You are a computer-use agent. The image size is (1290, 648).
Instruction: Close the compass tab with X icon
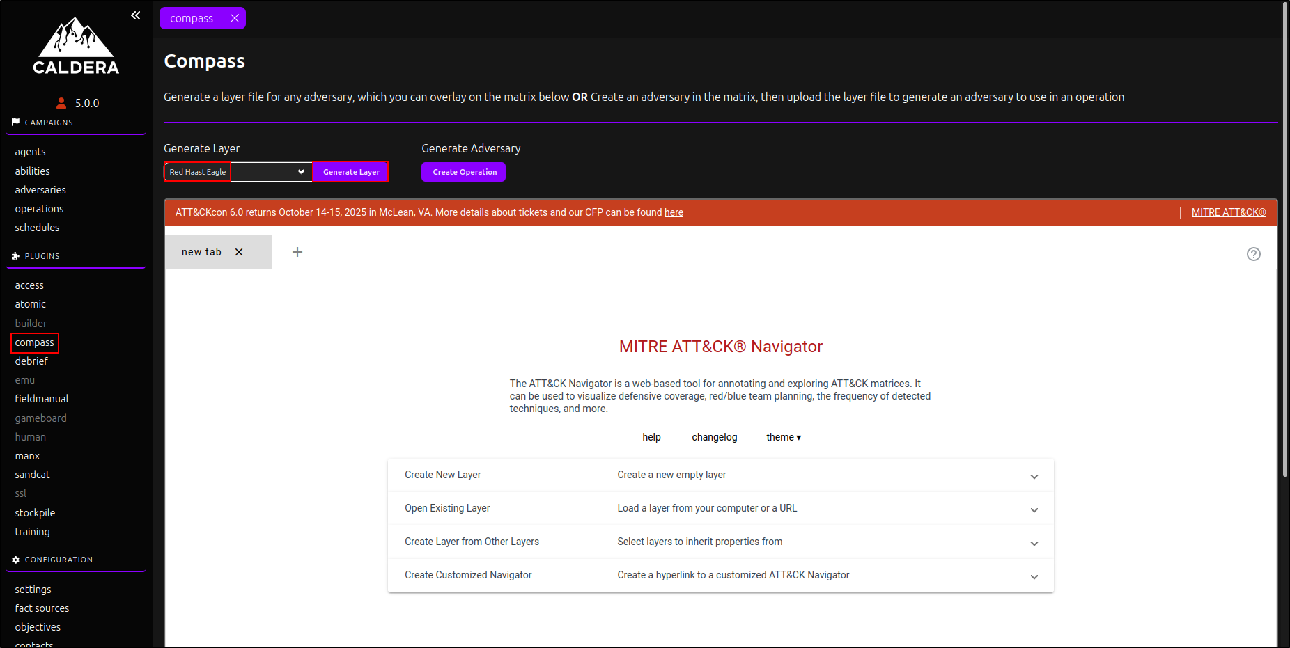[235, 18]
